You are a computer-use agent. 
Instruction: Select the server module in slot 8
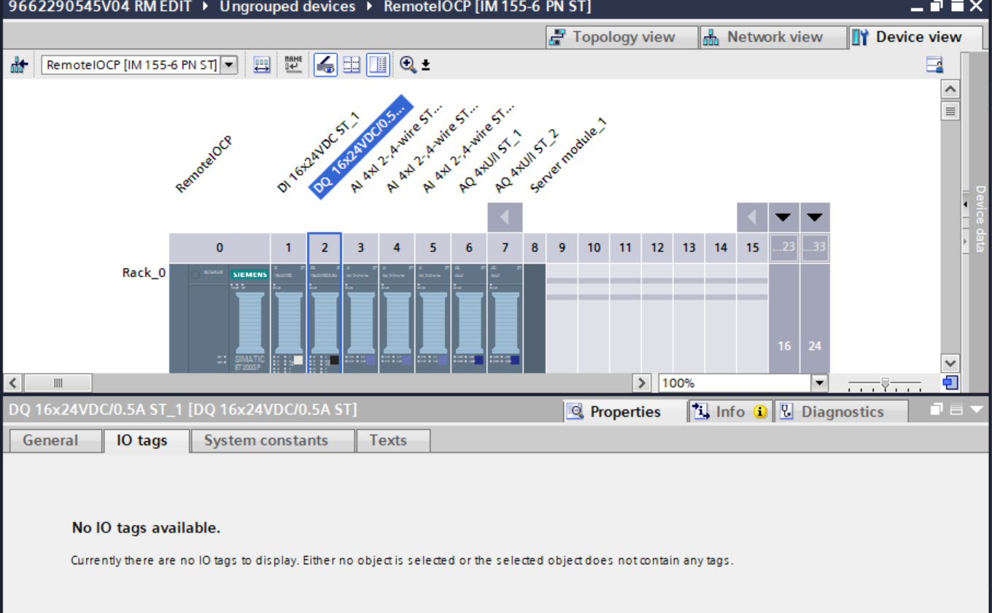(x=535, y=319)
